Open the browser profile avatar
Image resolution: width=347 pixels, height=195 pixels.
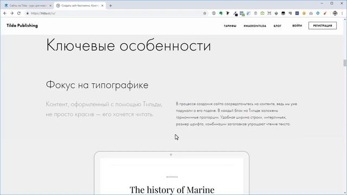[335, 13]
